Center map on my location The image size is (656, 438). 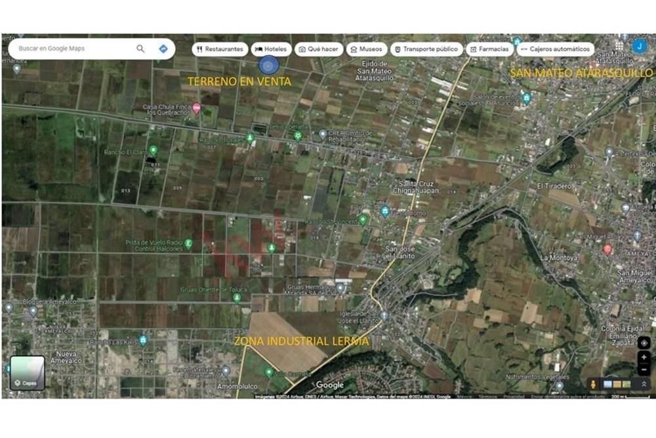644,343
